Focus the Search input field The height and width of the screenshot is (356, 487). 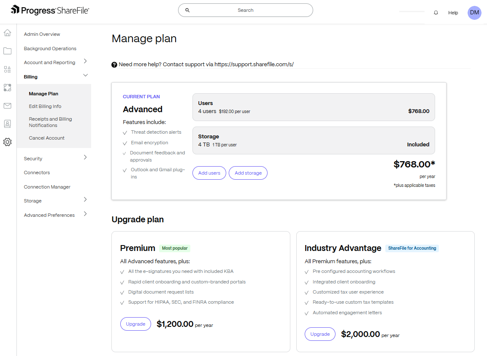coord(245,10)
